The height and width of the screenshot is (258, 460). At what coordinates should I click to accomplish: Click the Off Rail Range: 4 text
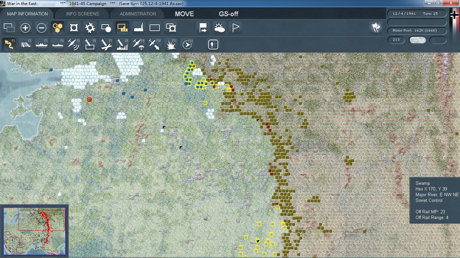432,218
